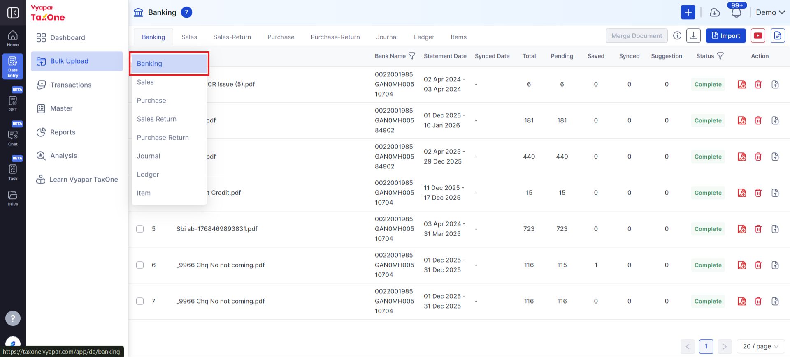This screenshot has width=790, height=357.
Task: Open PDF for CR Issue (5).pdf row
Action: coord(742,84)
